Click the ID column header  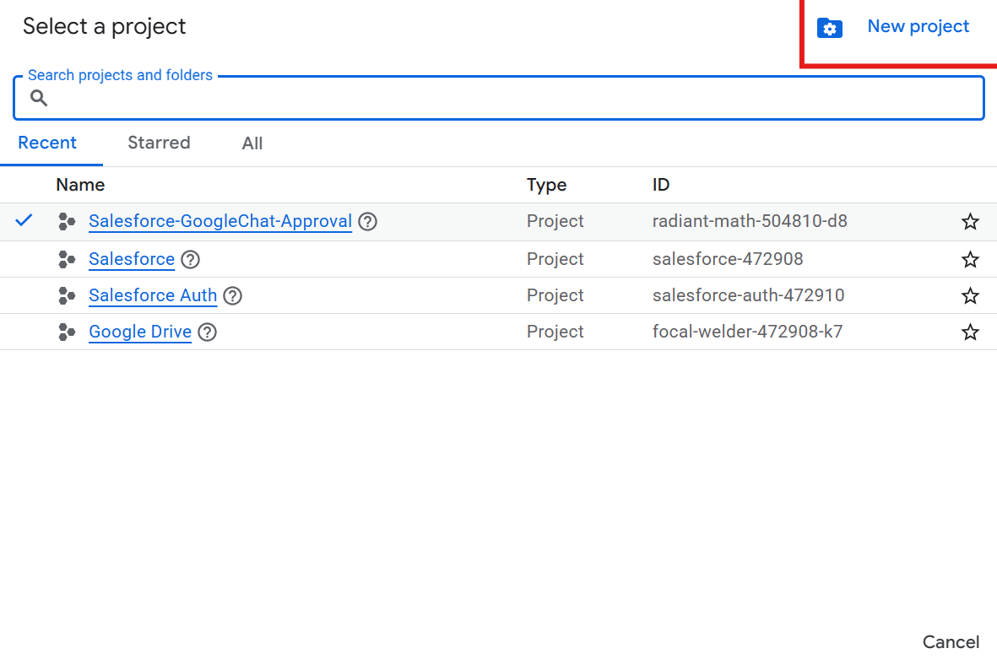(x=661, y=185)
